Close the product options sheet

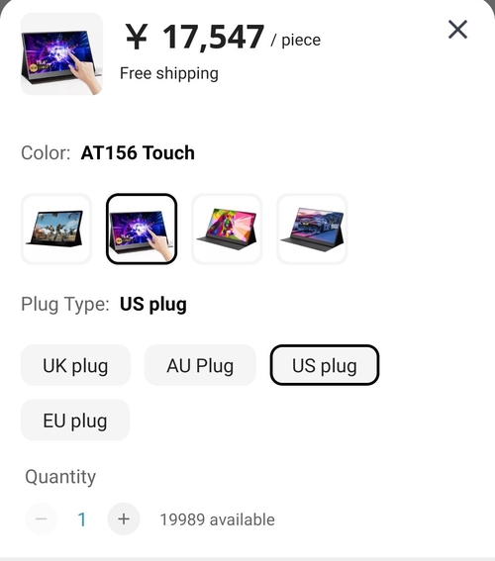pyautogui.click(x=457, y=30)
